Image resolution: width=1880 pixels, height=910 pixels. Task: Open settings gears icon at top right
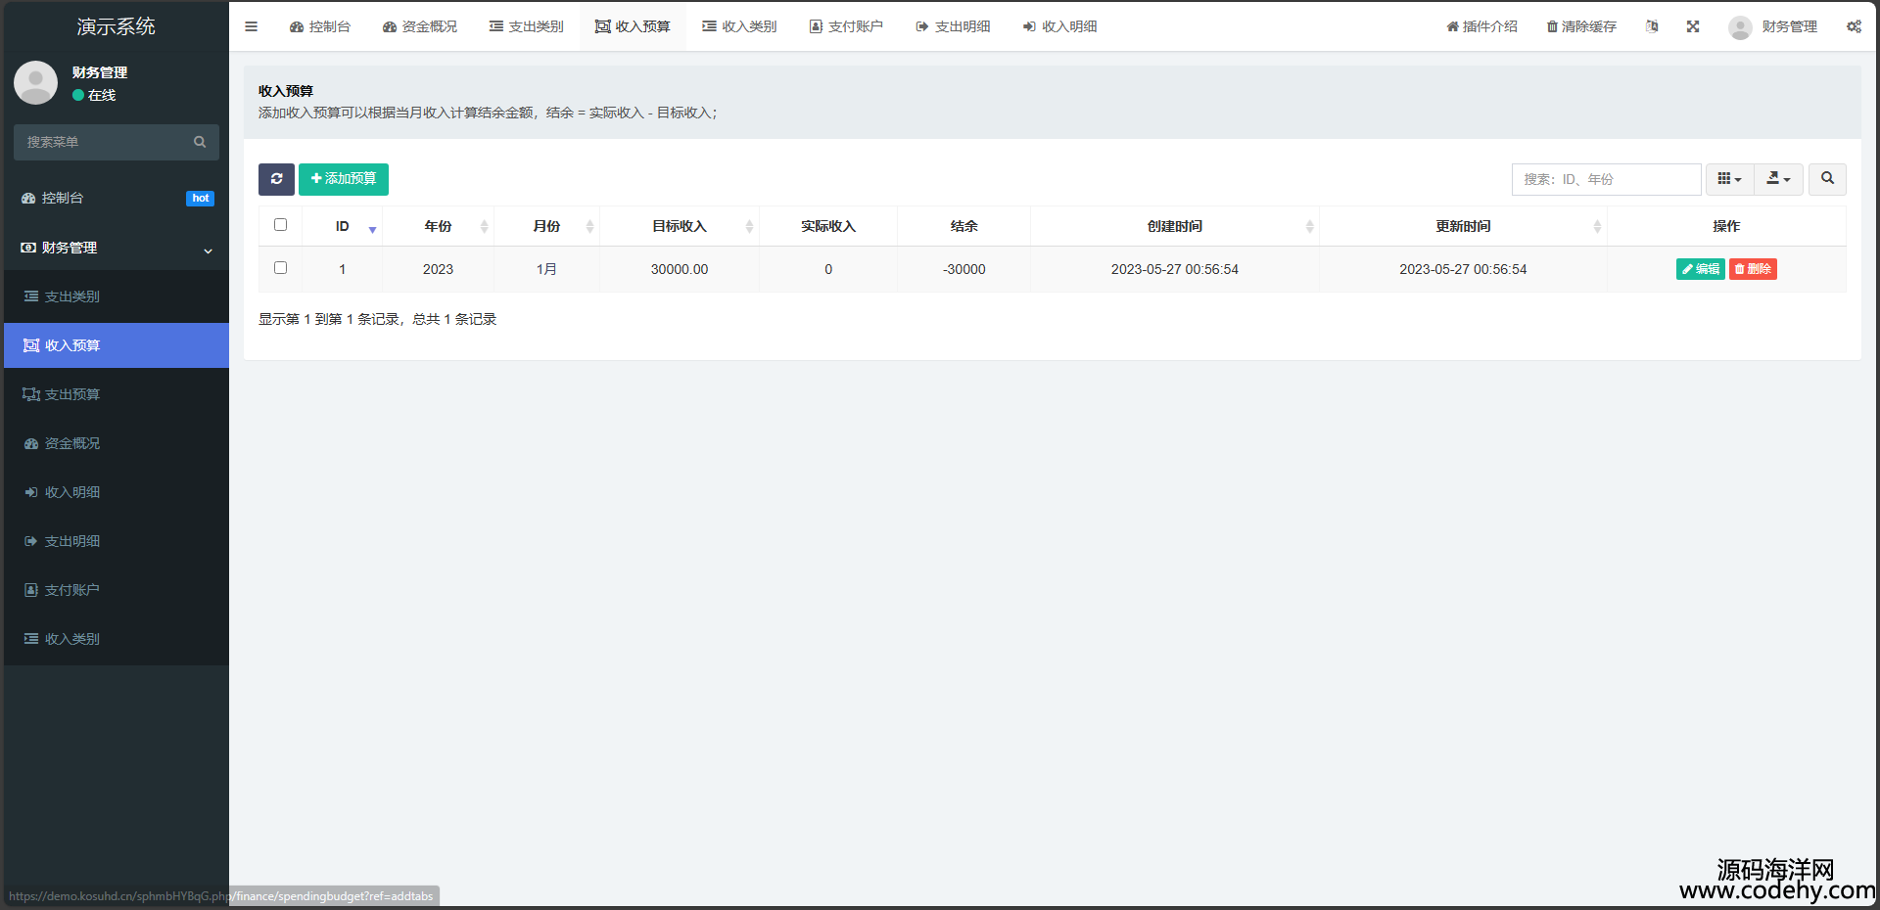click(x=1854, y=26)
